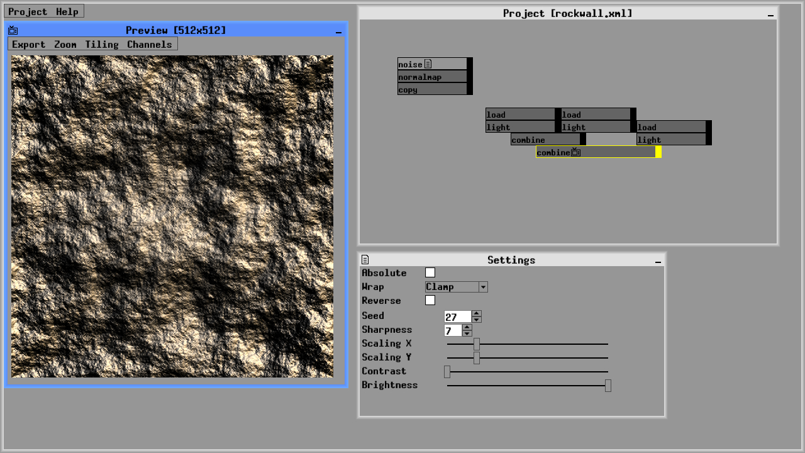Viewport: 805px width, 453px height.
Task: Open the Help menu
Action: pyautogui.click(x=67, y=11)
